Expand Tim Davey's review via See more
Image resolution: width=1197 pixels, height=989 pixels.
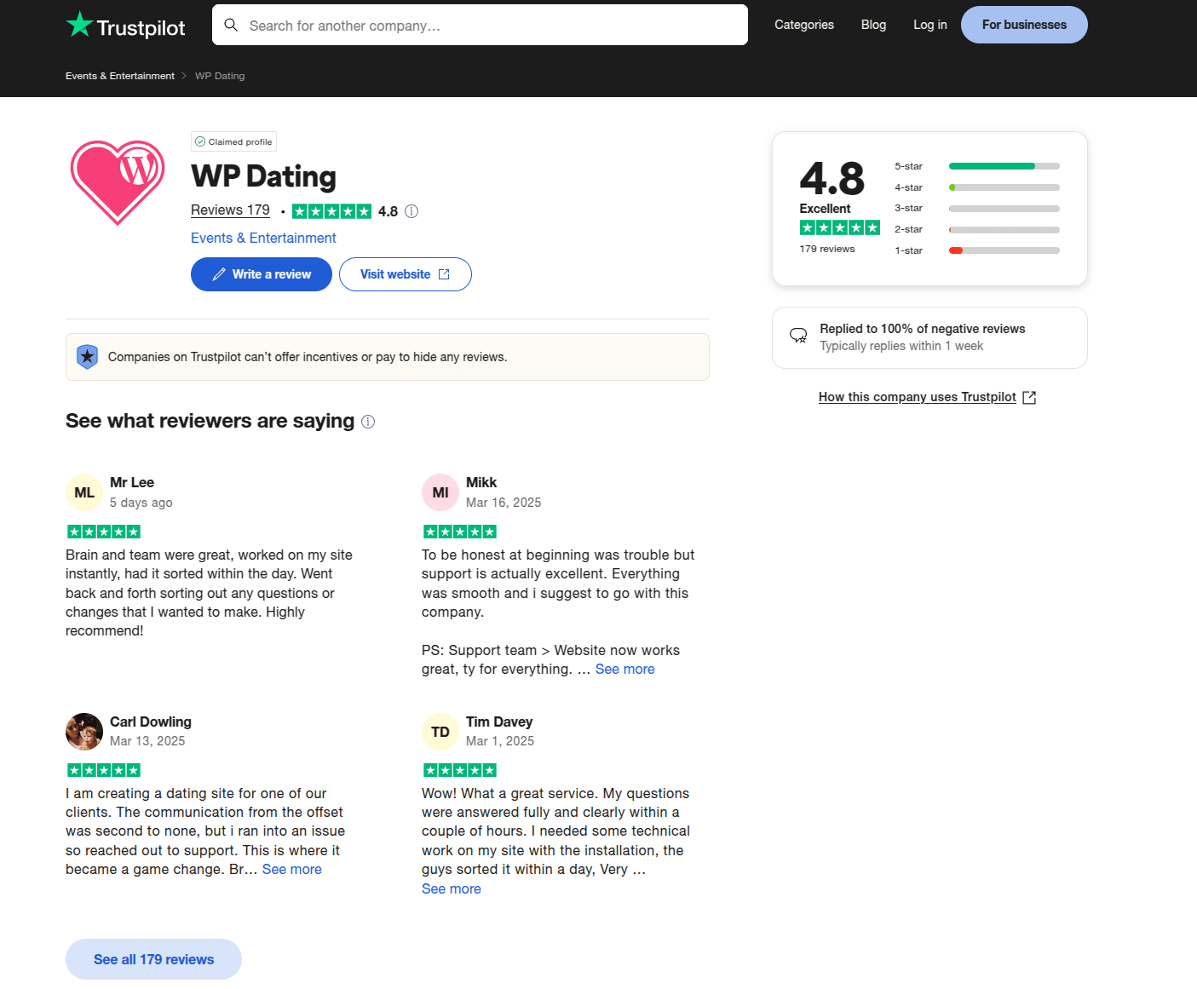[x=451, y=889]
